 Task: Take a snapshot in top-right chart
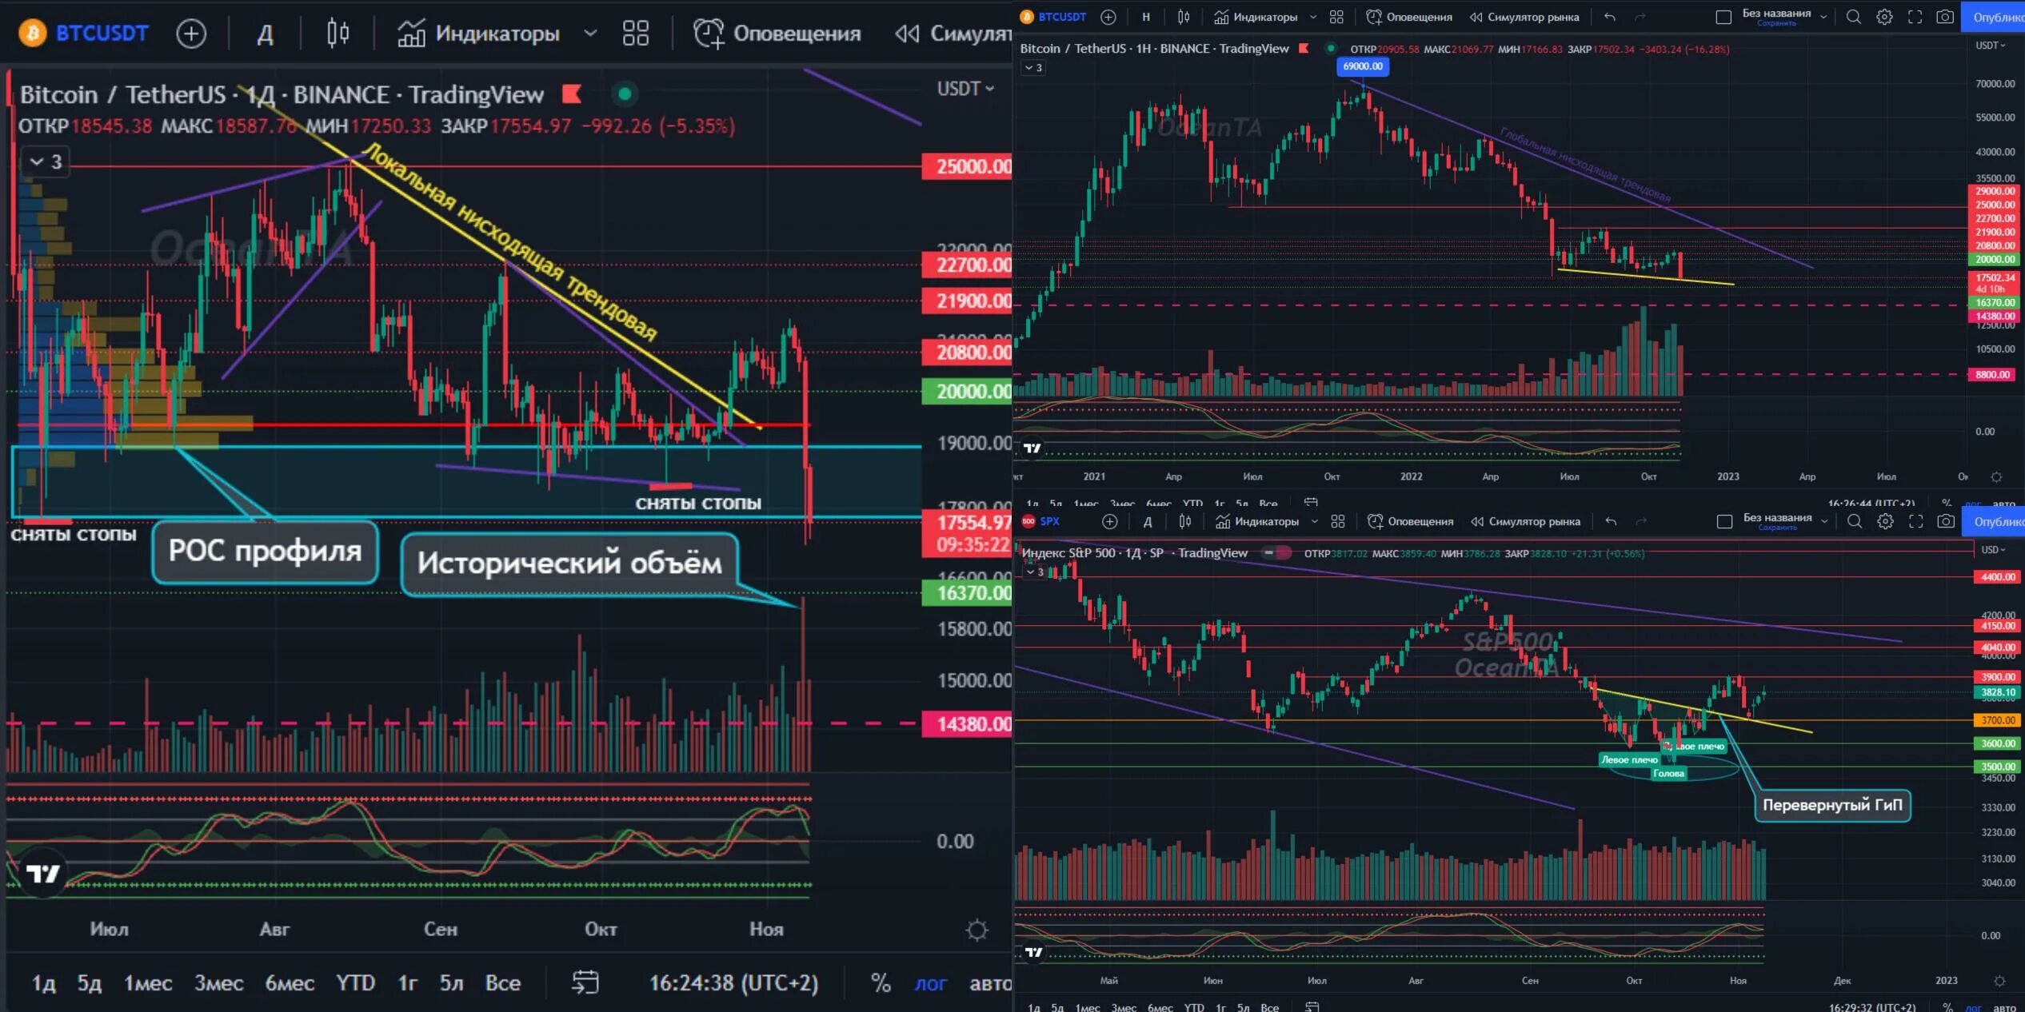point(1945,17)
